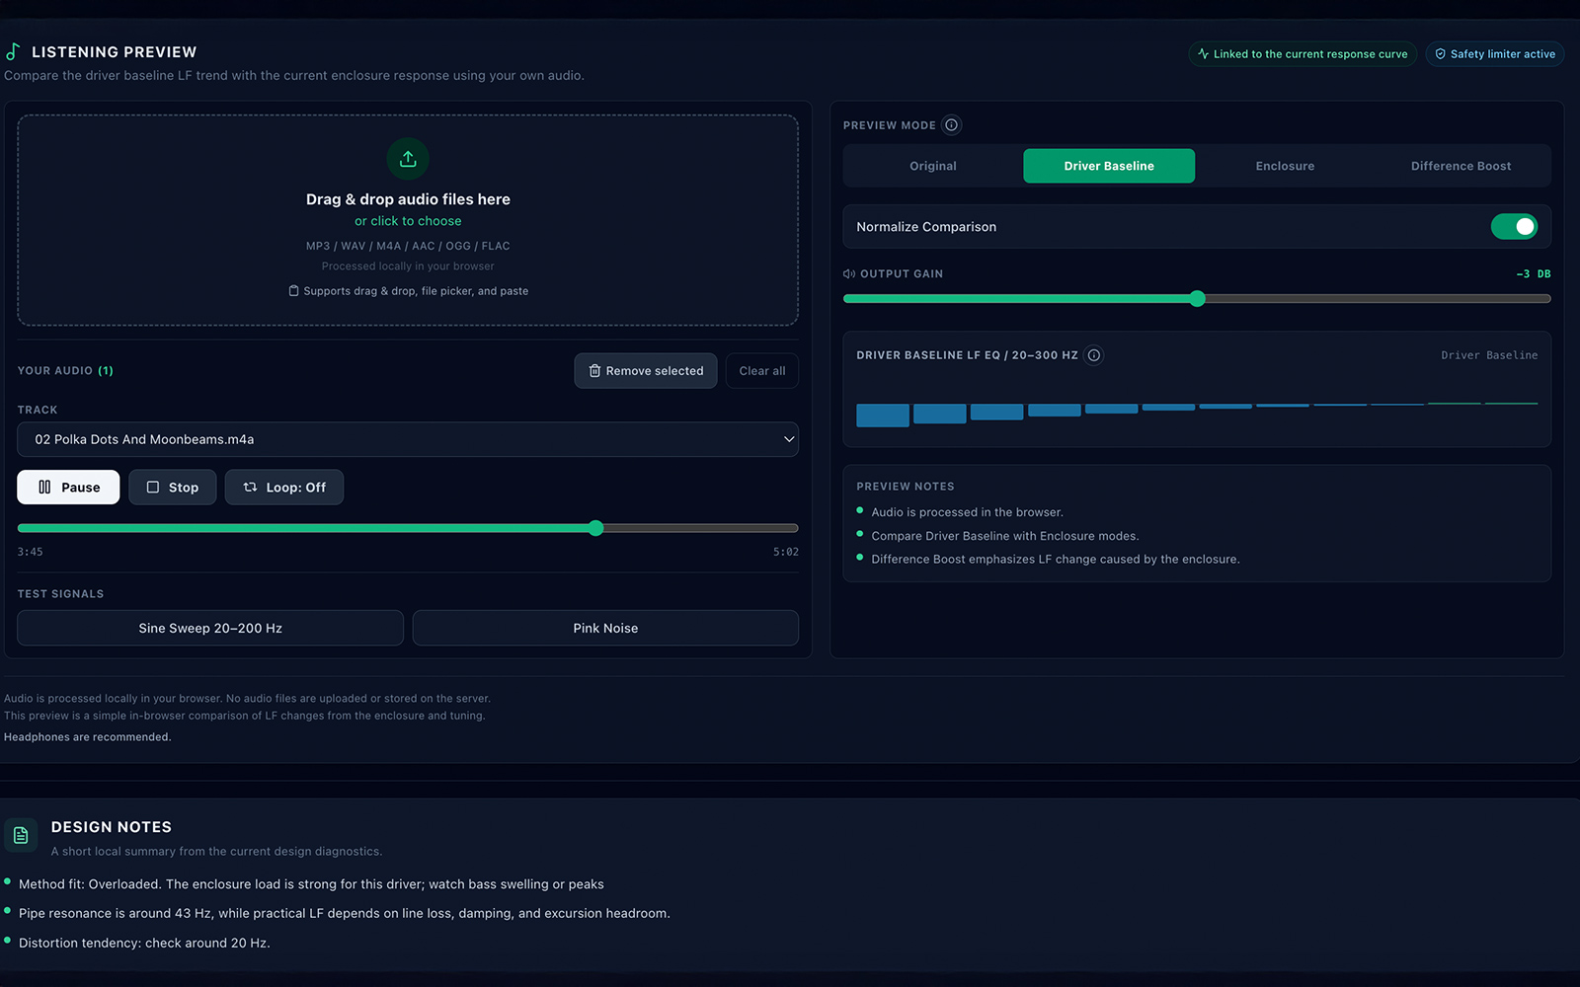Click 'MP3 / WAV / M4A / AAC / OGG / FLAC' text
This screenshot has height=987, width=1580.
click(x=408, y=246)
